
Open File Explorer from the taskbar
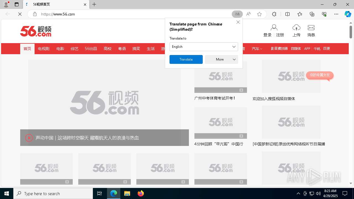tap(127, 193)
